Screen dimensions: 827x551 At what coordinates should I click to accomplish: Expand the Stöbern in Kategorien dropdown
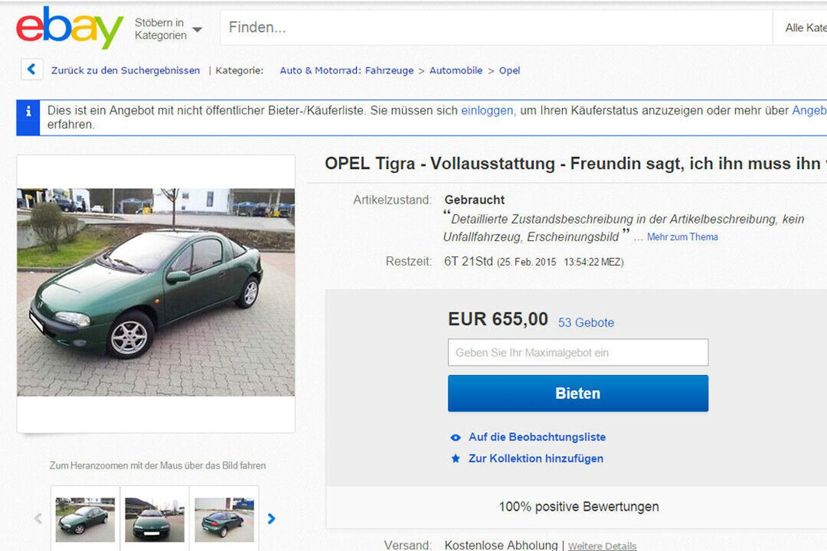coord(168,29)
